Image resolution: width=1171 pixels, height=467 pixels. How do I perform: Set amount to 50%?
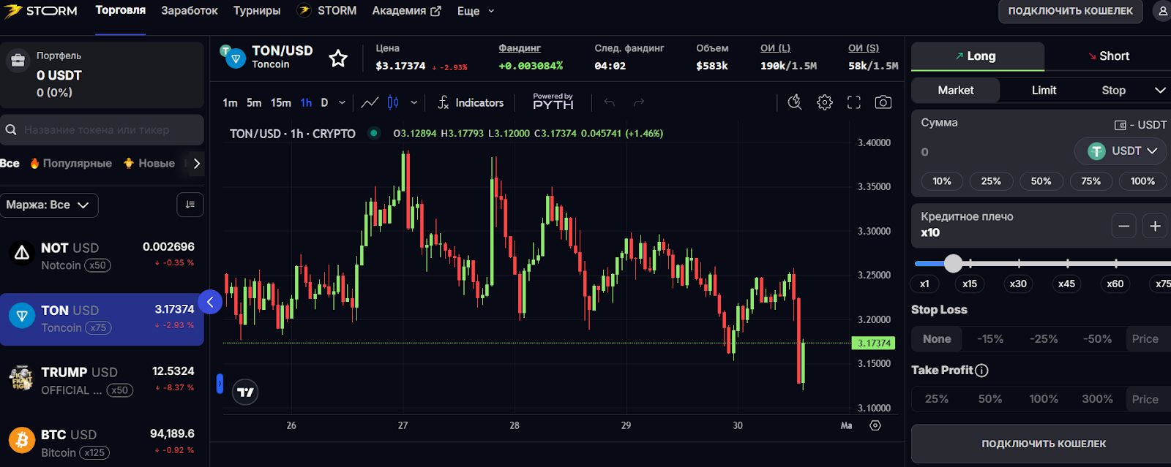[x=1041, y=181]
